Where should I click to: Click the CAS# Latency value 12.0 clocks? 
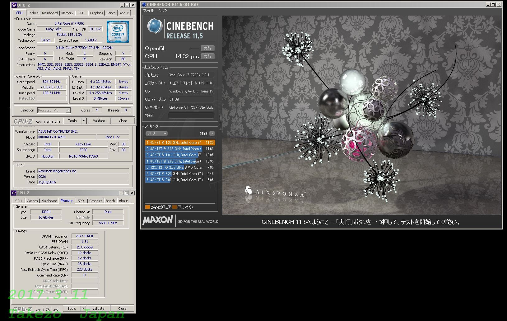tap(85, 248)
